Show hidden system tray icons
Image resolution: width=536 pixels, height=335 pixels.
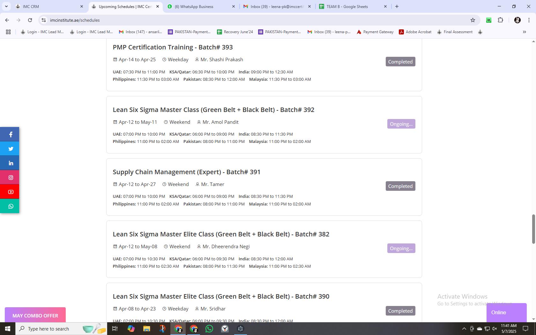point(464,329)
